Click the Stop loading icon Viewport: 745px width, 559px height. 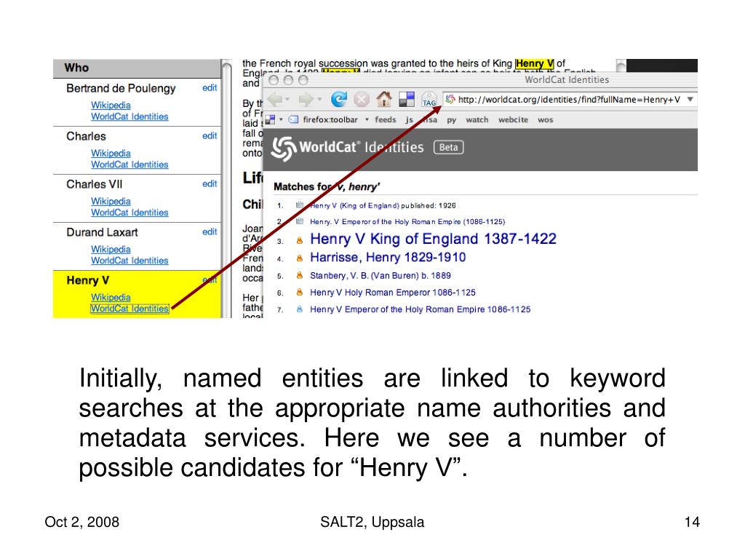(x=361, y=99)
